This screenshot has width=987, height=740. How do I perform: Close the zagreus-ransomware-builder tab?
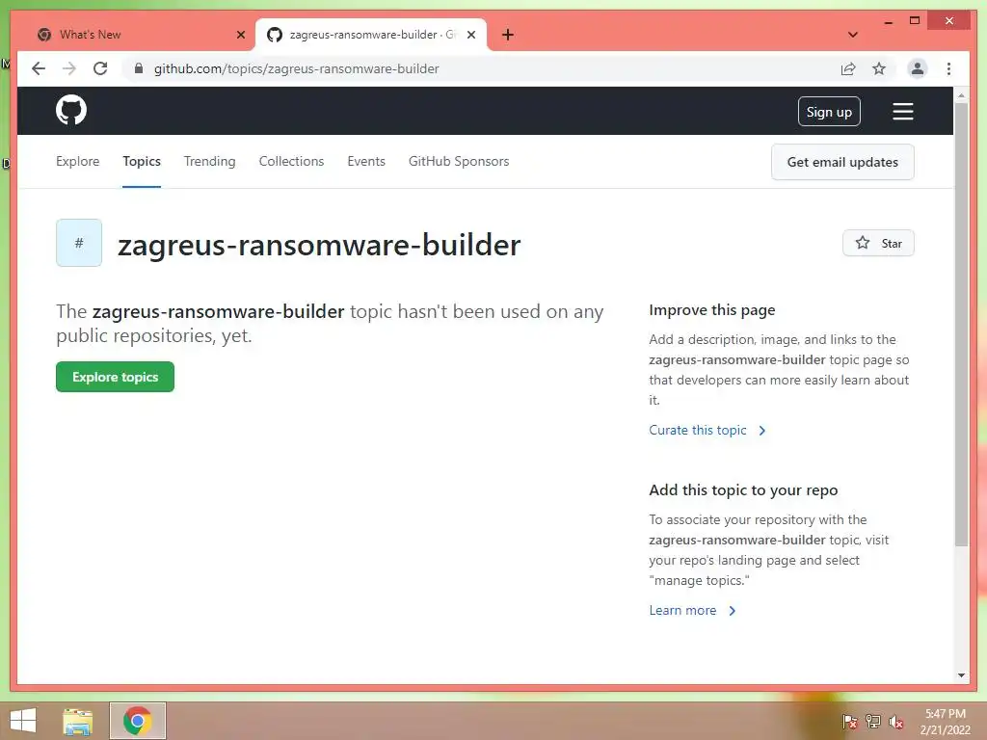click(x=470, y=35)
